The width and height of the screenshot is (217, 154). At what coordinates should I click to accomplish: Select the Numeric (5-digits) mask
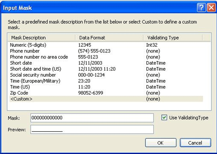click(x=28, y=45)
